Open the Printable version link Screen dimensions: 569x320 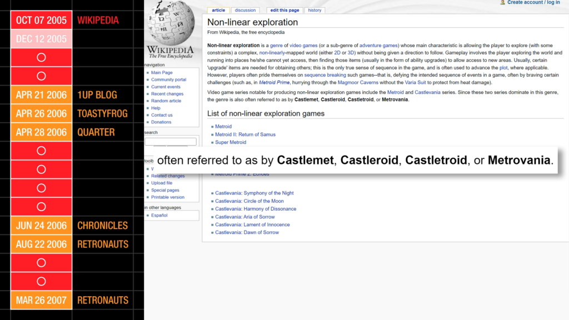tap(168, 197)
